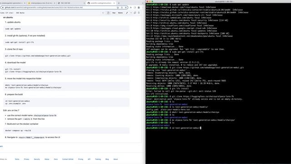Click the git clone huggingface alpaca-lora-7b line
291x164 pixels.
pyautogui.click(x=33, y=72)
